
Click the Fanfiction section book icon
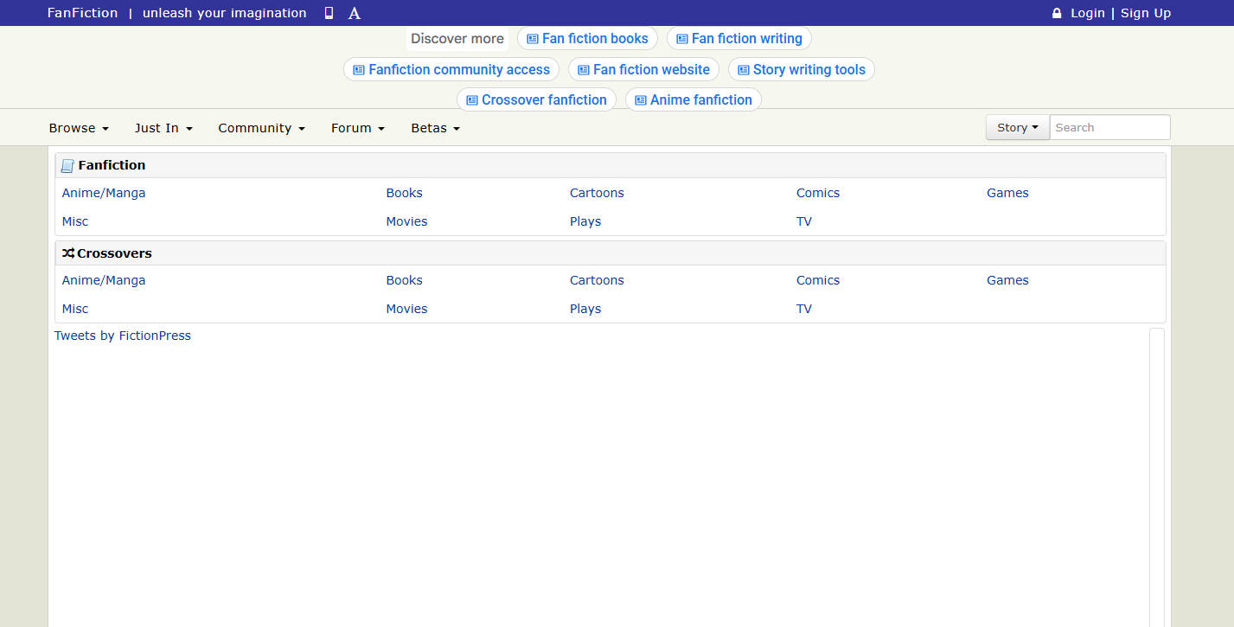pos(67,166)
